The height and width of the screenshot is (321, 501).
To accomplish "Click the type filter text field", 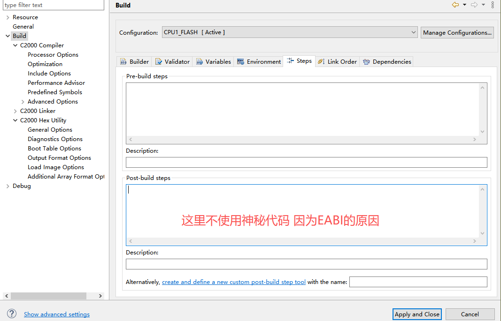I will [54, 5].
